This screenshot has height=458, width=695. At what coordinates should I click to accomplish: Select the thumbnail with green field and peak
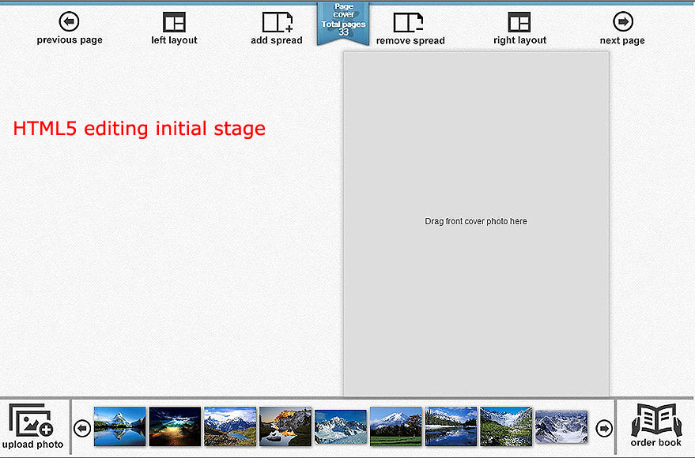[x=396, y=426]
